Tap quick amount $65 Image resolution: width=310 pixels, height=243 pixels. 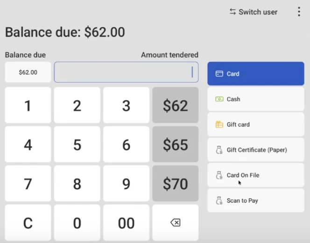(176, 144)
